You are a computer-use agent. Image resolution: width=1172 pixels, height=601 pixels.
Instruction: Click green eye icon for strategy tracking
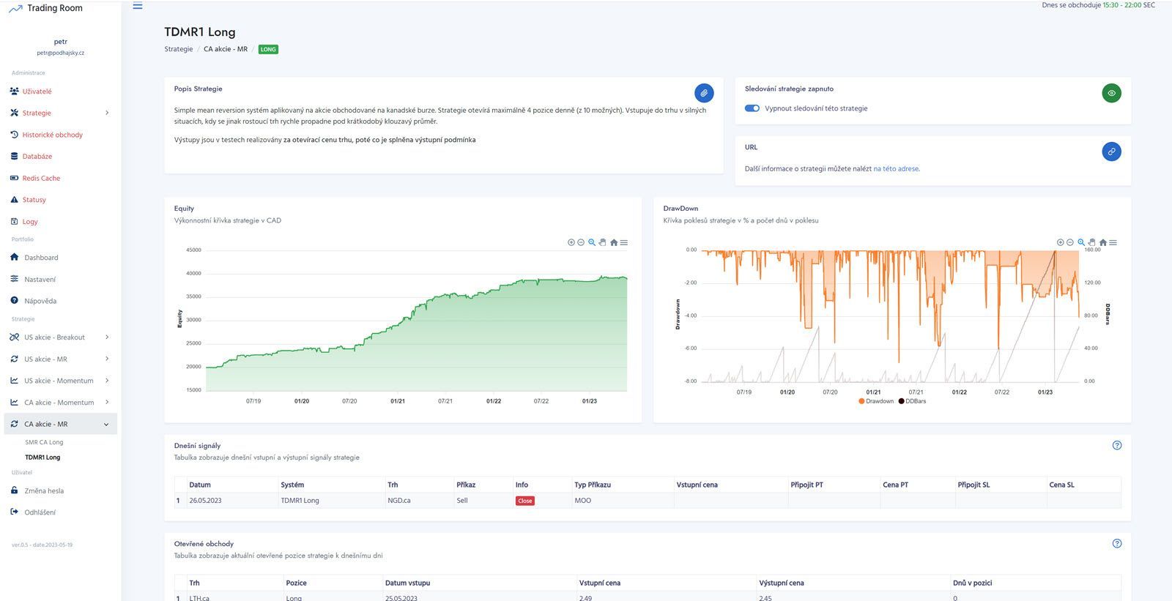tap(1111, 93)
